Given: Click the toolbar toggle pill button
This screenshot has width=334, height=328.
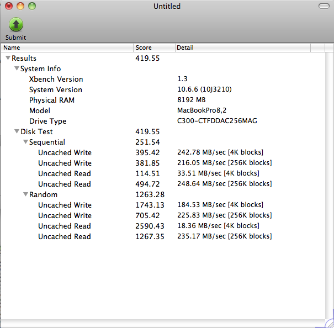Looking at the screenshot, I should (324, 6).
